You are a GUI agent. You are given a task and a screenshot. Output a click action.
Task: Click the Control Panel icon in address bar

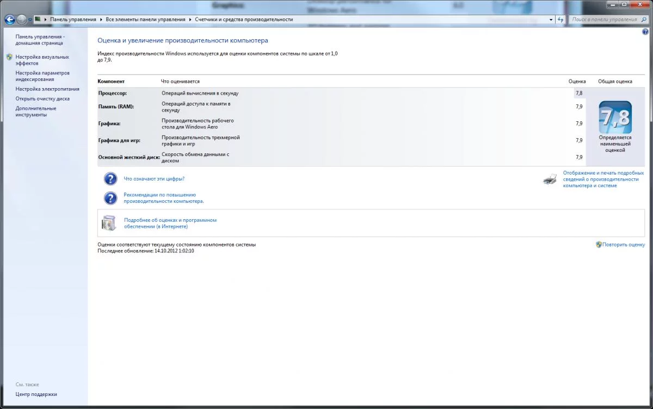38,19
